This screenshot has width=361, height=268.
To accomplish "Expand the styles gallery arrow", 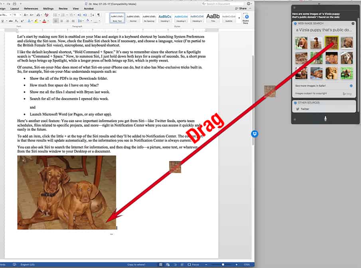I will click(x=239, y=18).
